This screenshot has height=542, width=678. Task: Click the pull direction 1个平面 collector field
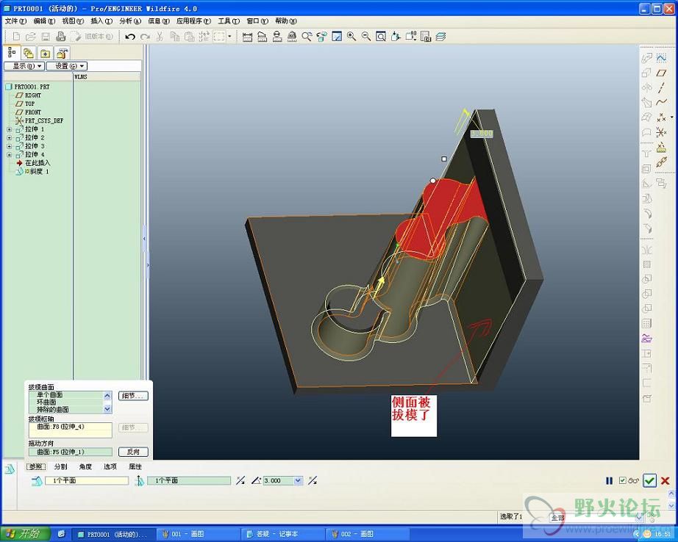pyautogui.click(x=189, y=480)
